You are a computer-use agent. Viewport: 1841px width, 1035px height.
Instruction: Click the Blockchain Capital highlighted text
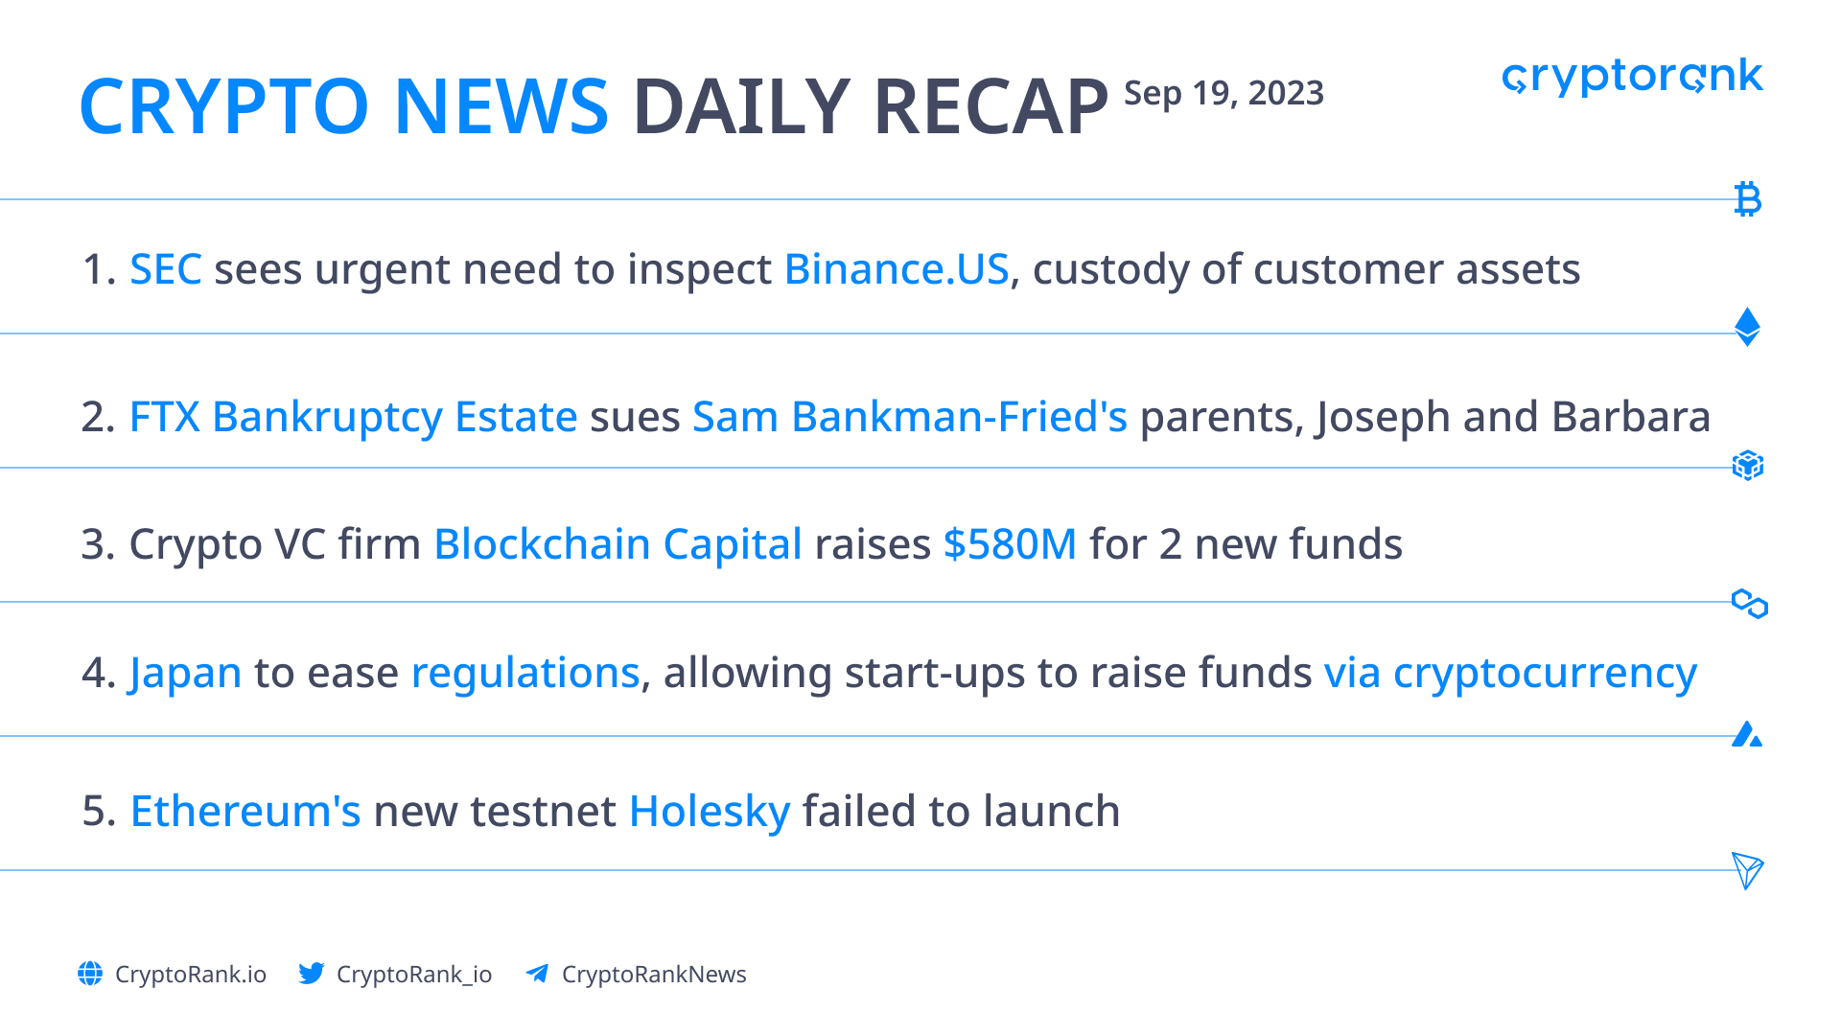pyautogui.click(x=618, y=544)
